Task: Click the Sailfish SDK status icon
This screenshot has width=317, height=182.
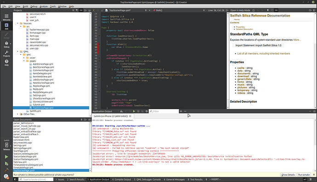Action: pyautogui.click(x=6, y=176)
